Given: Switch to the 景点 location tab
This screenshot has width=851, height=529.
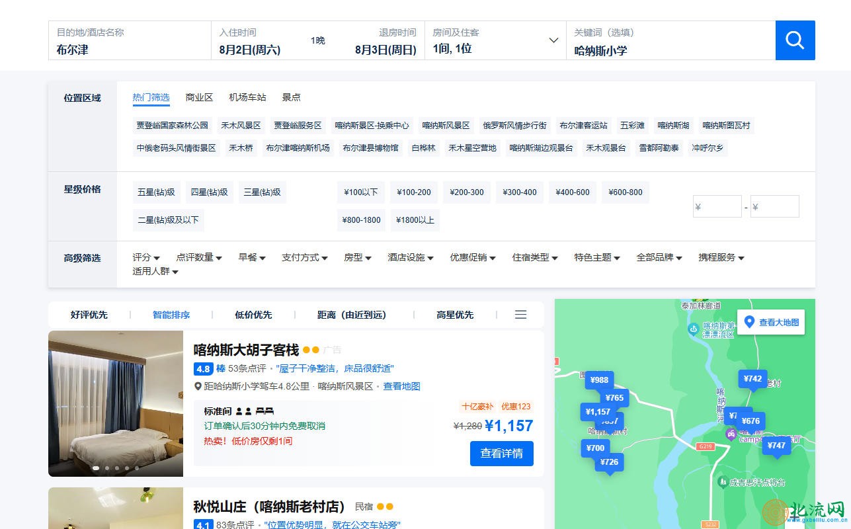Looking at the screenshot, I should pos(291,97).
